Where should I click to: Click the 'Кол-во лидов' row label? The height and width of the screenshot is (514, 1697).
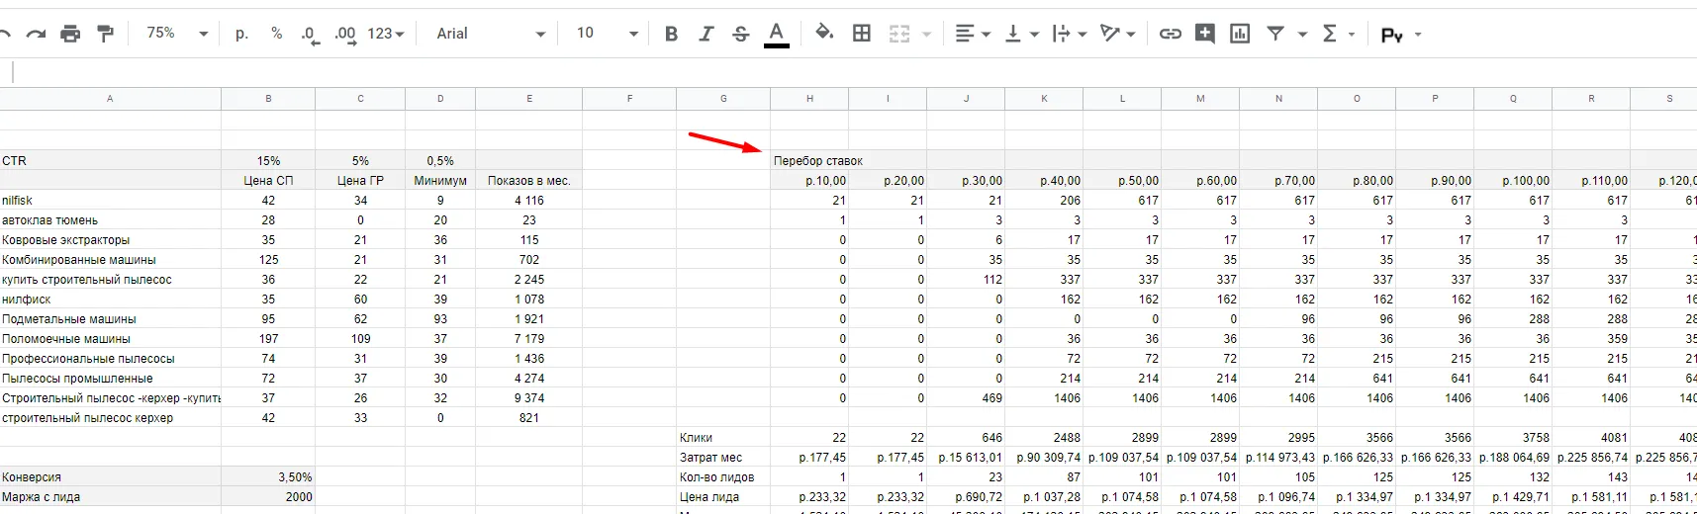click(x=723, y=476)
